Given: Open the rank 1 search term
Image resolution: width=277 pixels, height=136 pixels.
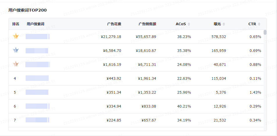Looking at the screenshot, I should (37, 37).
